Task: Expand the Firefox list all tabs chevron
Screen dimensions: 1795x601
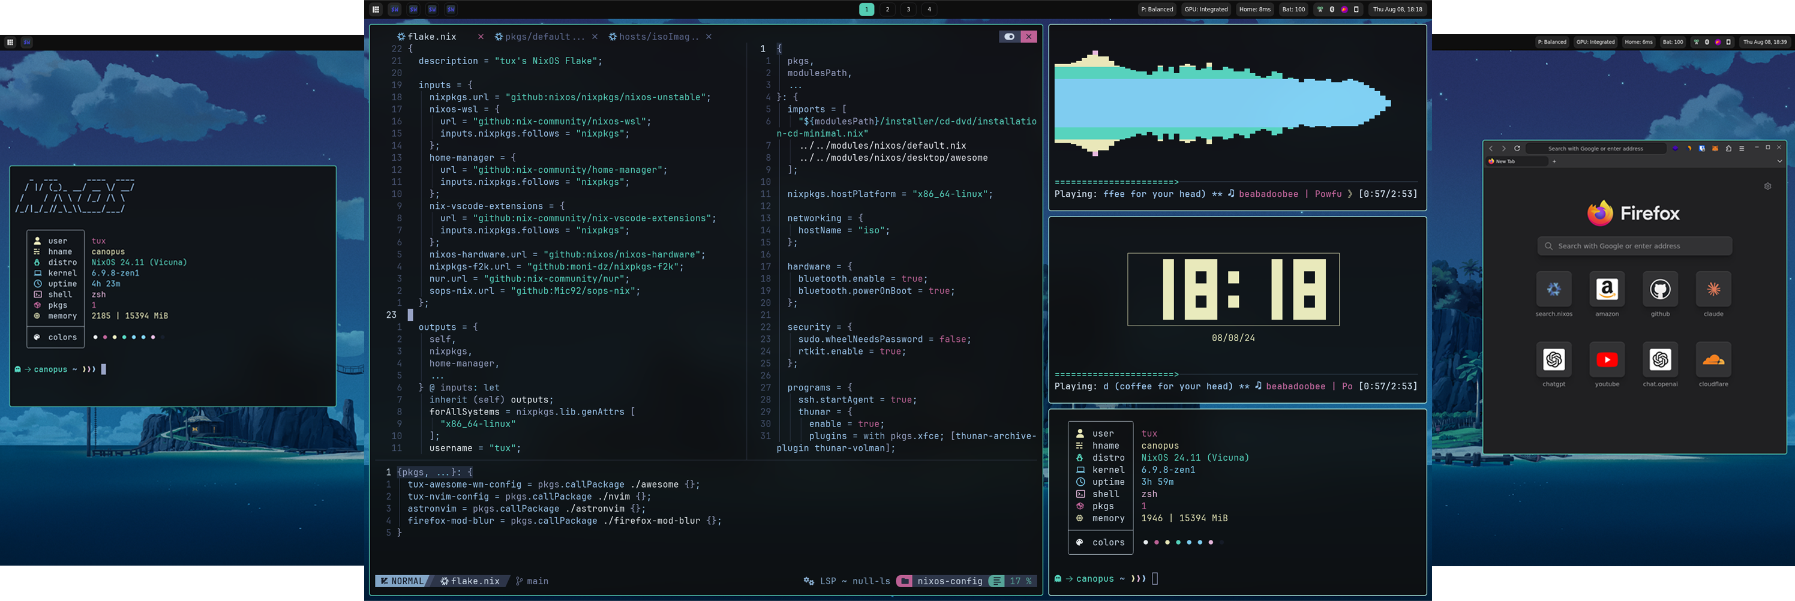Action: (1779, 161)
